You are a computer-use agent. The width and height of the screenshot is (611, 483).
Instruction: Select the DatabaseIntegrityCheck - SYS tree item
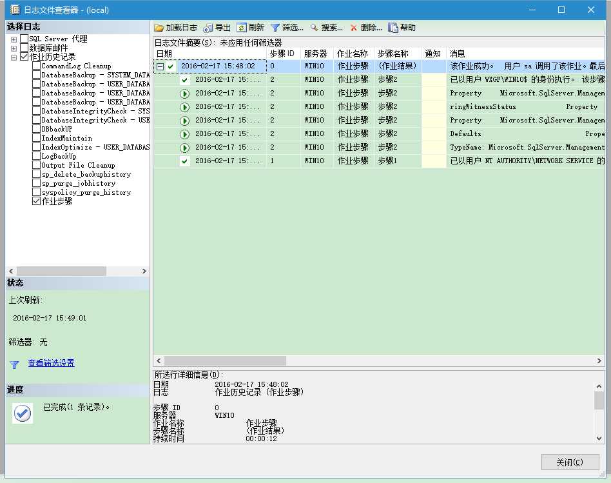coord(95,111)
